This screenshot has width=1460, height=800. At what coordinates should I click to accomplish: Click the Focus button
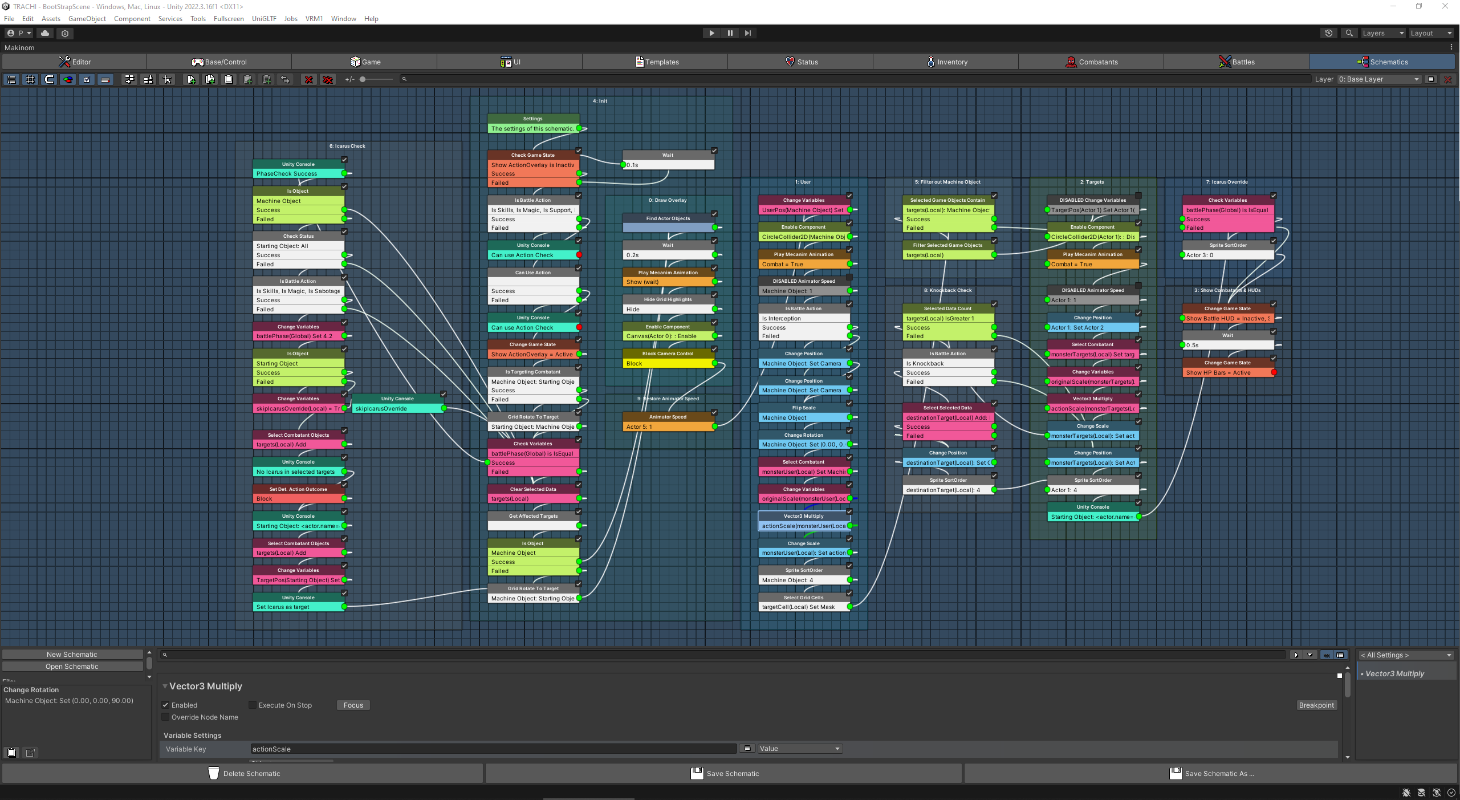pos(353,705)
